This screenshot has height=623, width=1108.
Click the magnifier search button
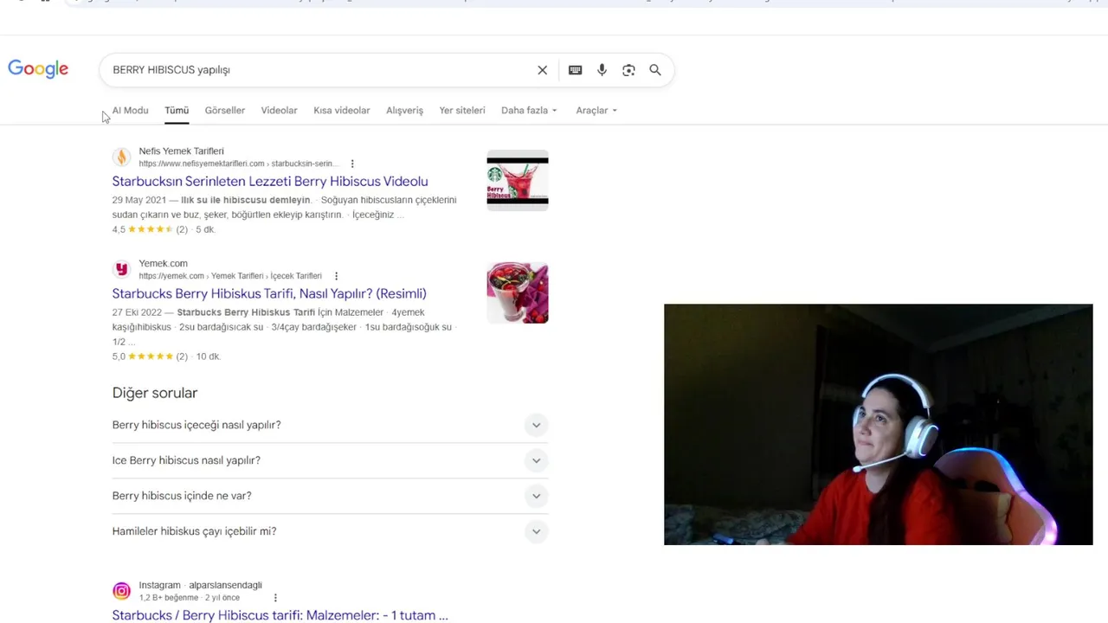pyautogui.click(x=655, y=70)
